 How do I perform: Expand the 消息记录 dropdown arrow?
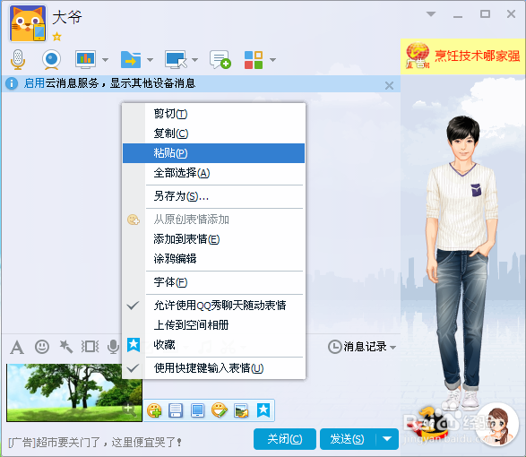(392, 348)
